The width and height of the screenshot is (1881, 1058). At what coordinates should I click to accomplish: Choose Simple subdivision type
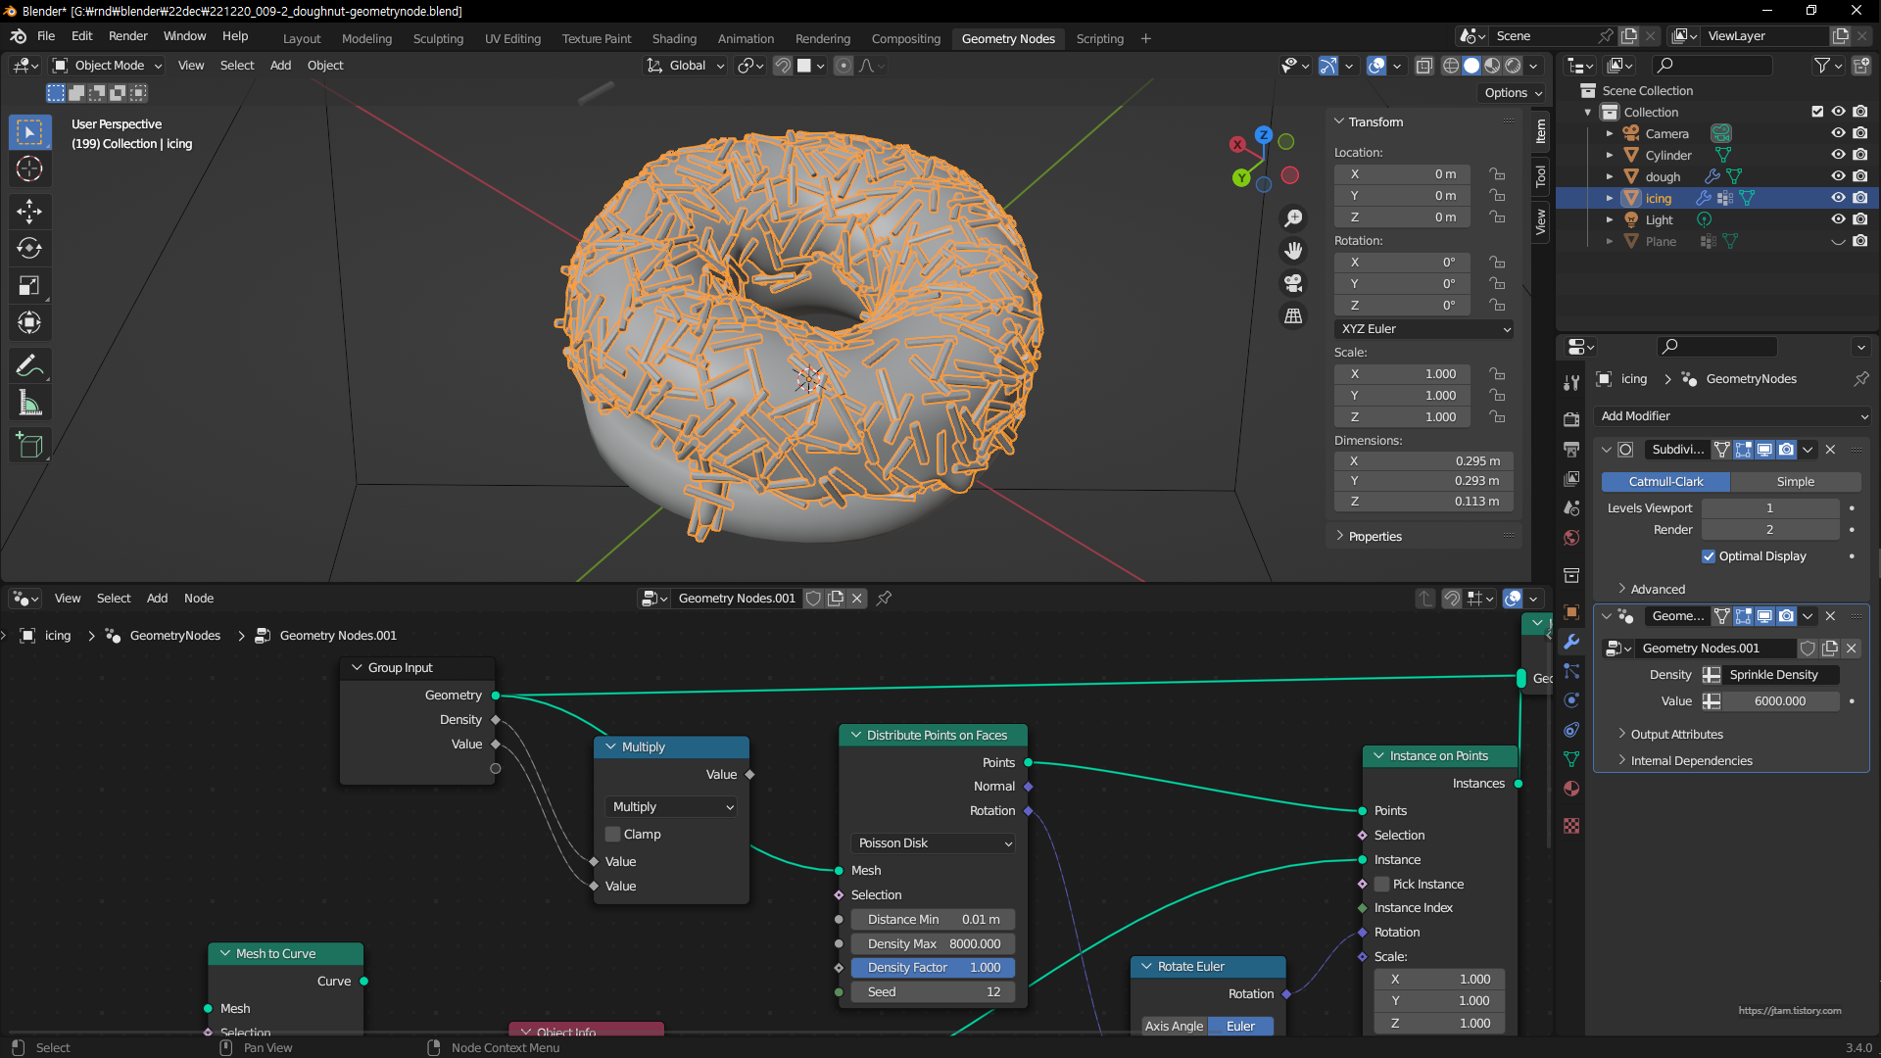click(1795, 482)
